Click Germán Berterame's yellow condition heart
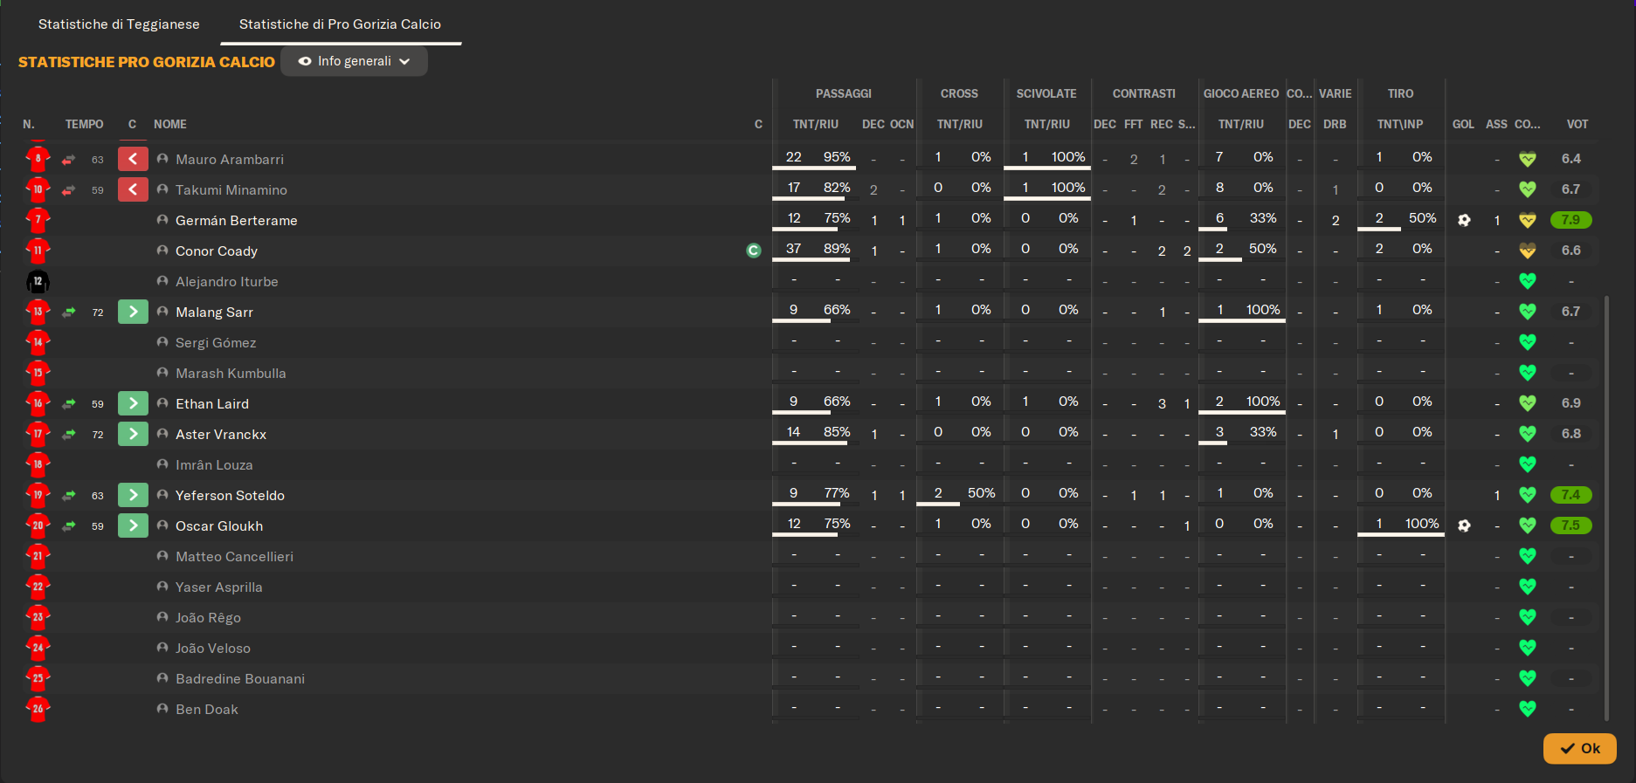The height and width of the screenshot is (783, 1636). pyautogui.click(x=1528, y=220)
